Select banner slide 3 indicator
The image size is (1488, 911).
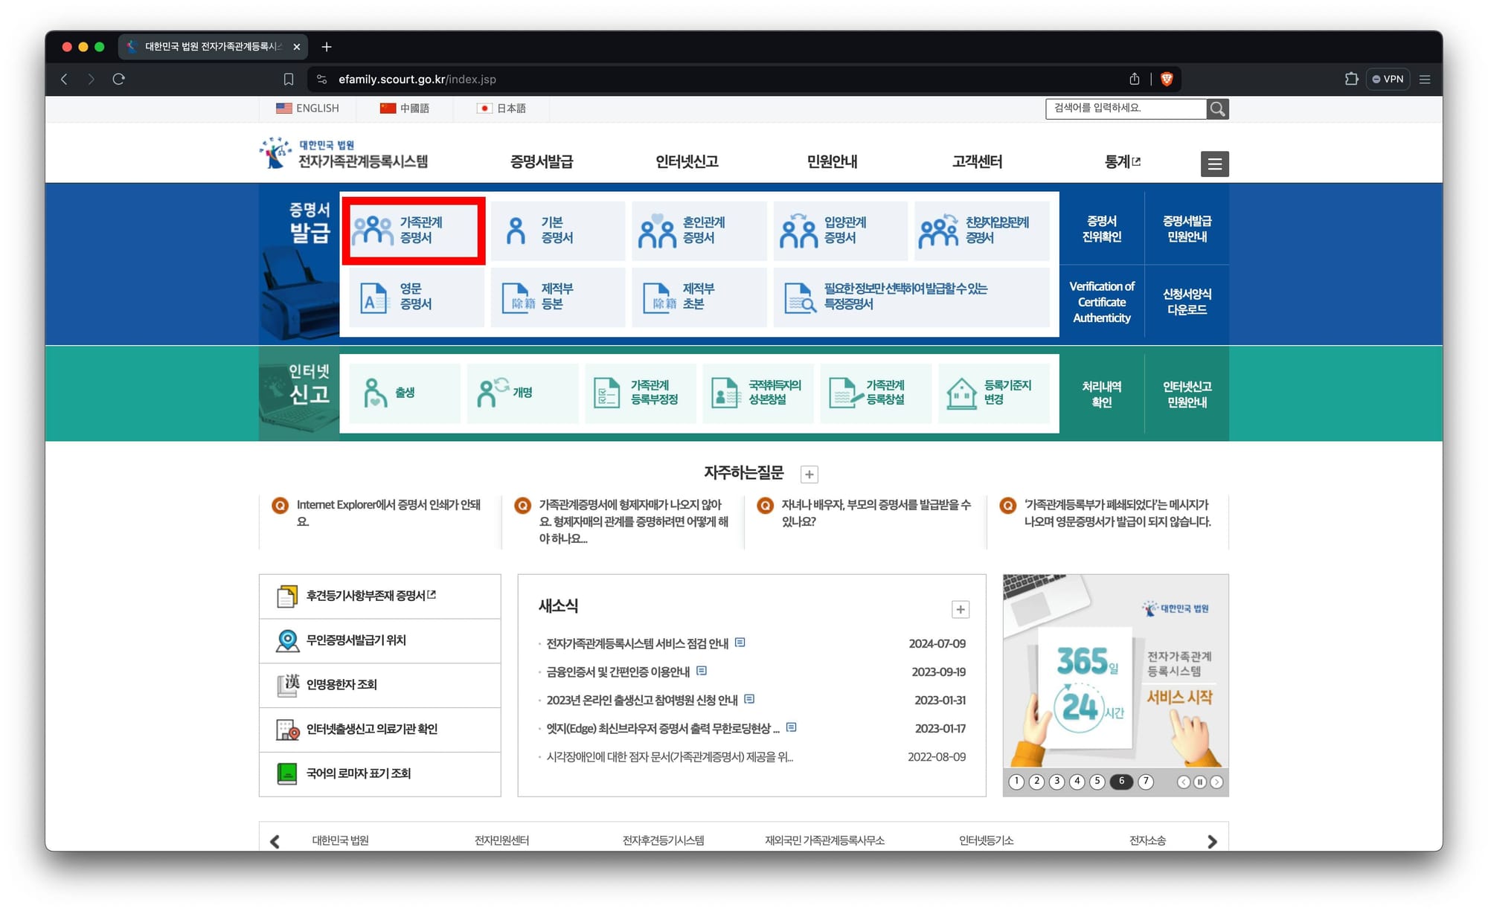point(1056,782)
